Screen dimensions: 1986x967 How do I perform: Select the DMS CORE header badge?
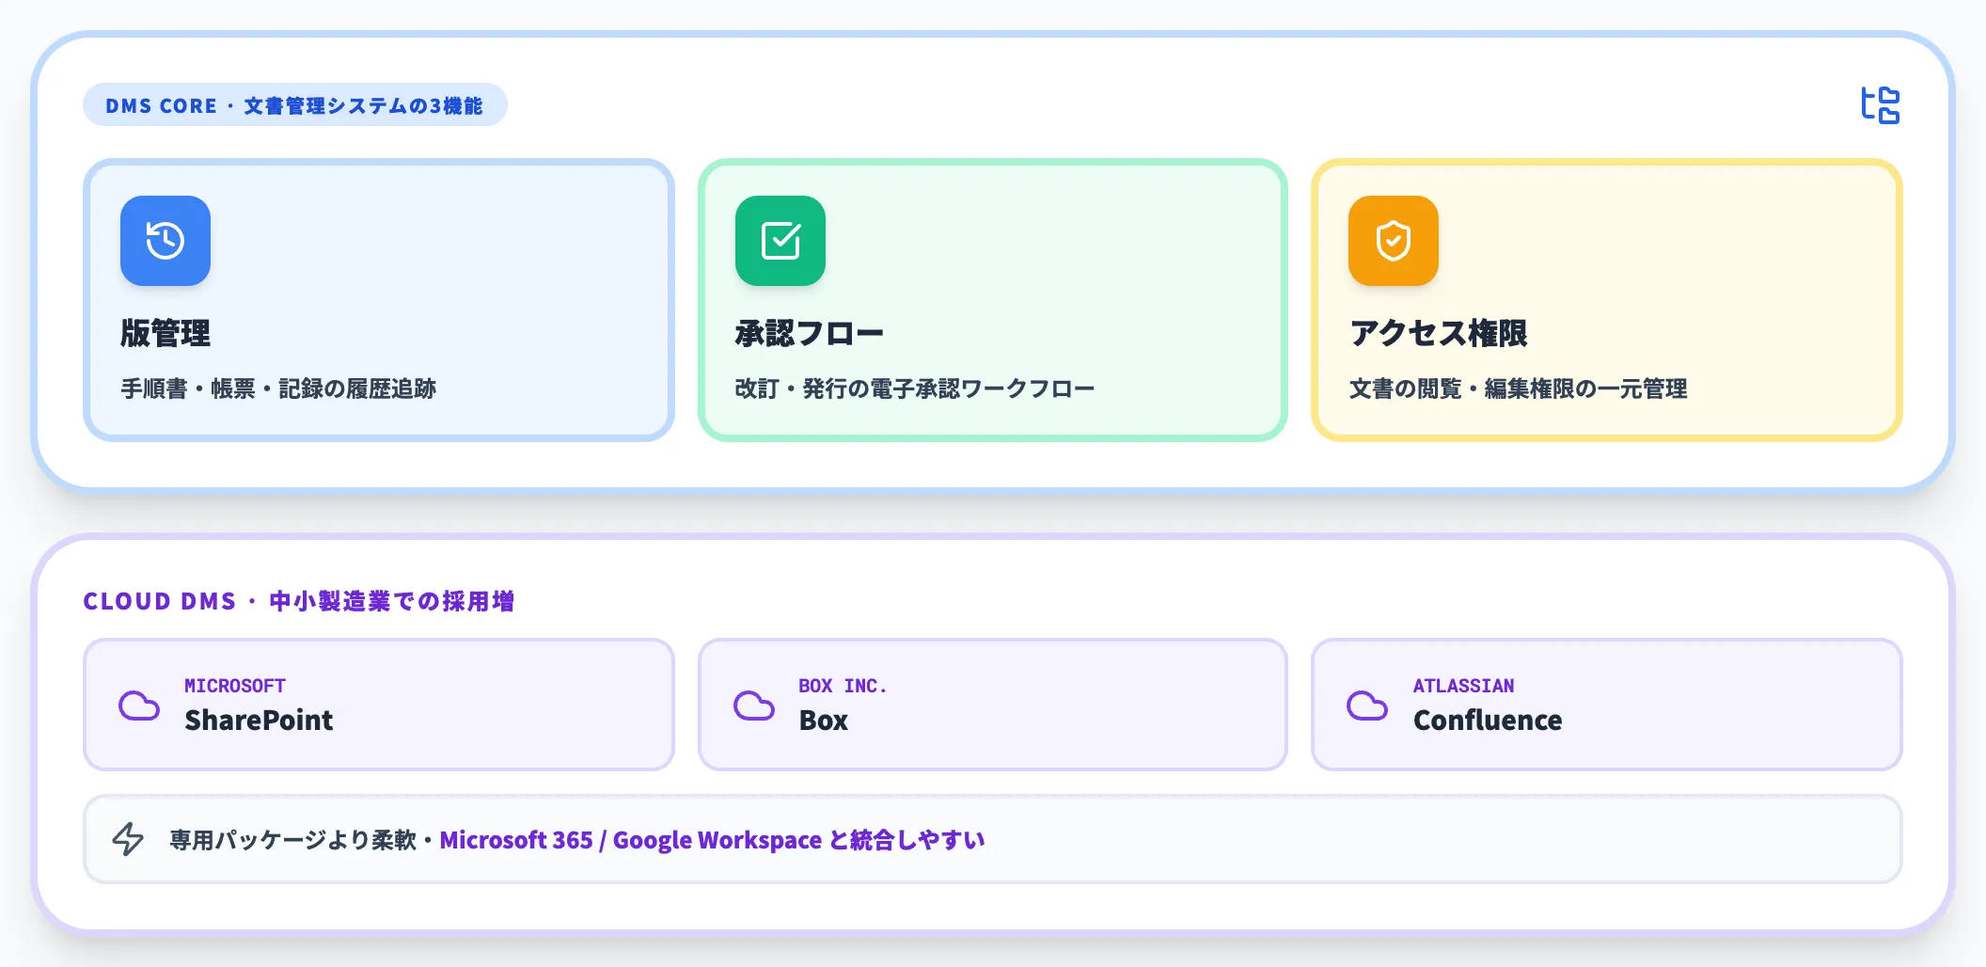tap(295, 104)
